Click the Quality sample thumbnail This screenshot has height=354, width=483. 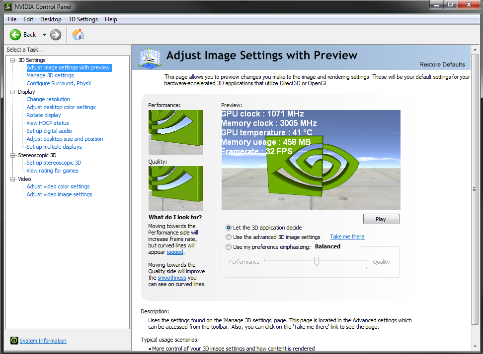[176, 188]
